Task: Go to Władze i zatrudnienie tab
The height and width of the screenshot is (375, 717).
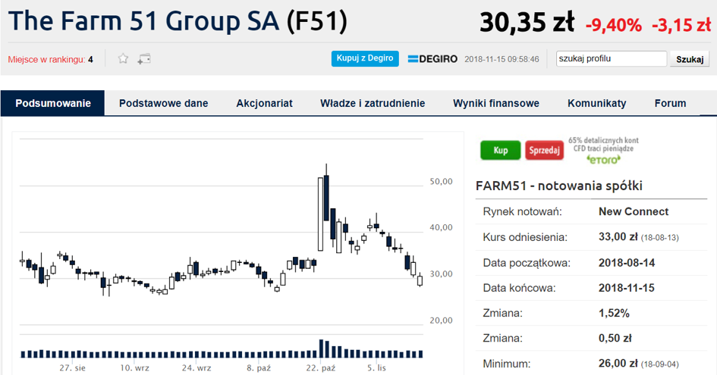Action: [373, 103]
